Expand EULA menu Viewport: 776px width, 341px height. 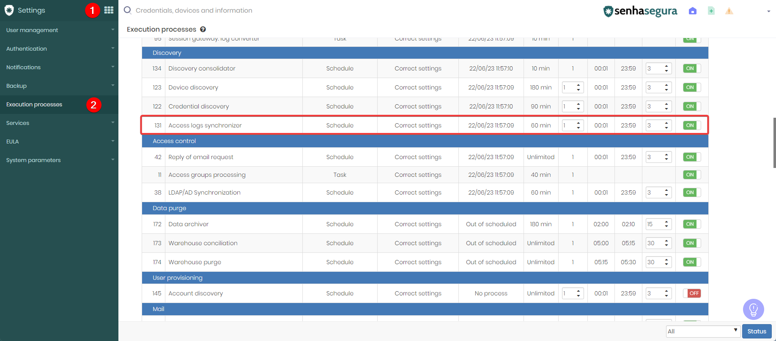click(x=59, y=141)
